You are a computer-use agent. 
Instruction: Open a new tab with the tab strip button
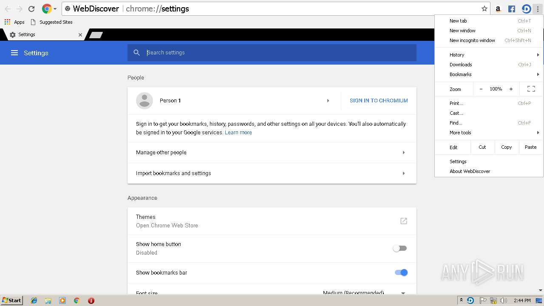pyautogui.click(x=96, y=35)
